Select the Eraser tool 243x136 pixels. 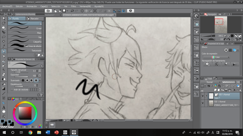tap(4, 74)
